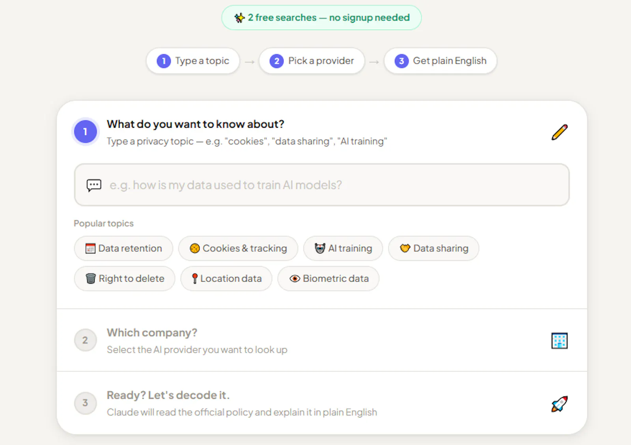The width and height of the screenshot is (631, 445).
Task: Click the gray number 3 circle for decode step
Action: coord(85,403)
